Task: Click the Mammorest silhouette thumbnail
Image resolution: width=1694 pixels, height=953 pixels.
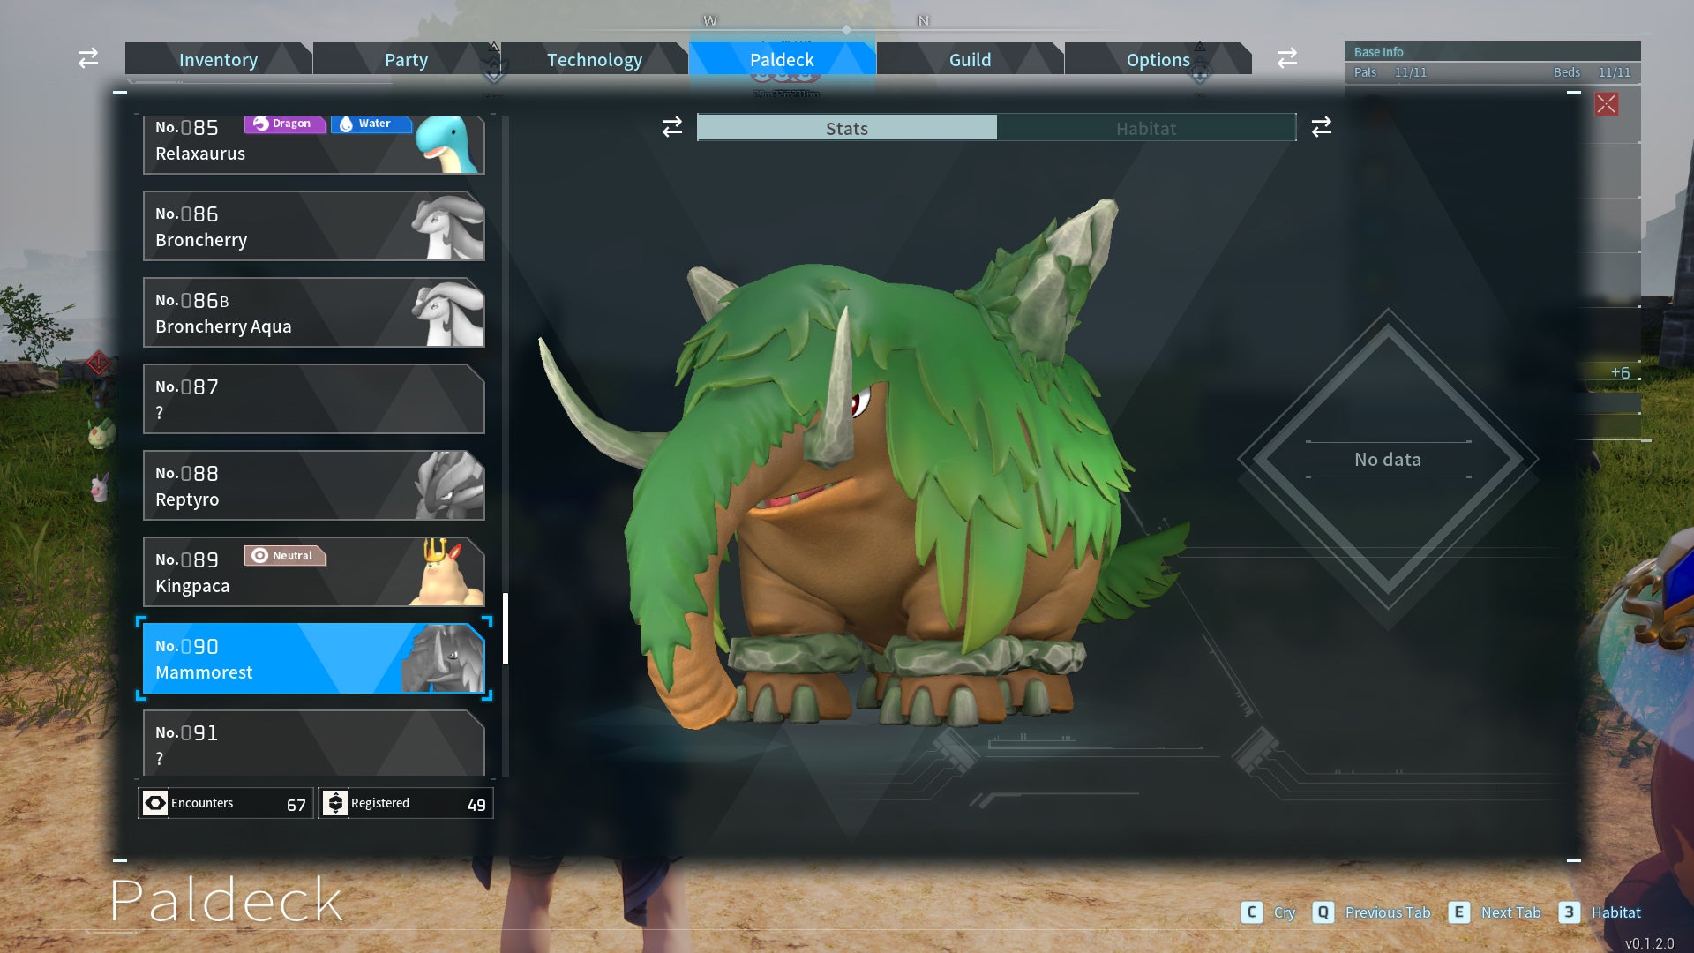Action: point(443,659)
